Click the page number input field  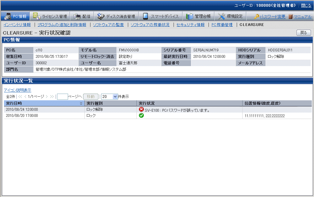pos(62,96)
